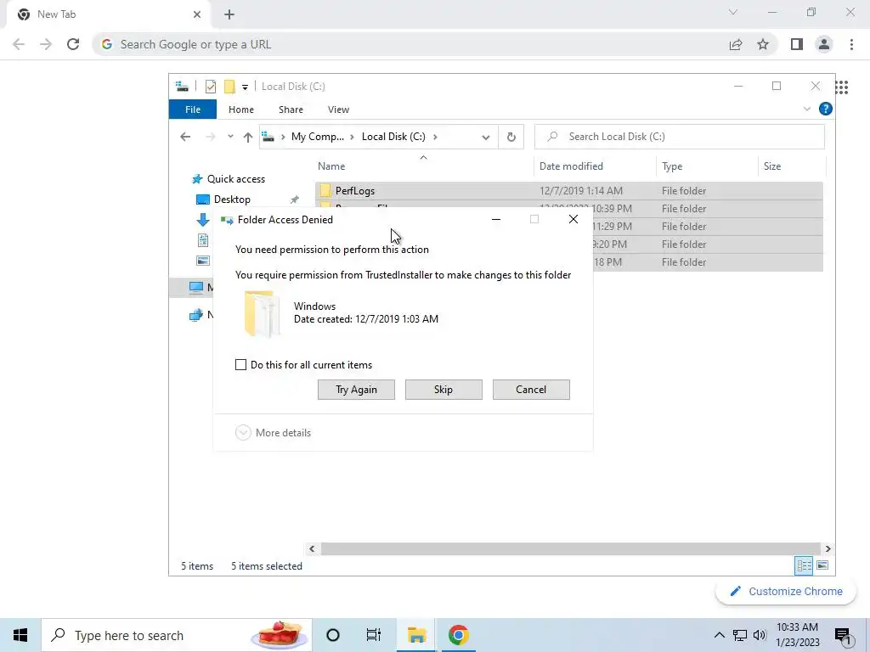The width and height of the screenshot is (870, 652).
Task: Go up one folder level in Explorer
Action: click(247, 137)
